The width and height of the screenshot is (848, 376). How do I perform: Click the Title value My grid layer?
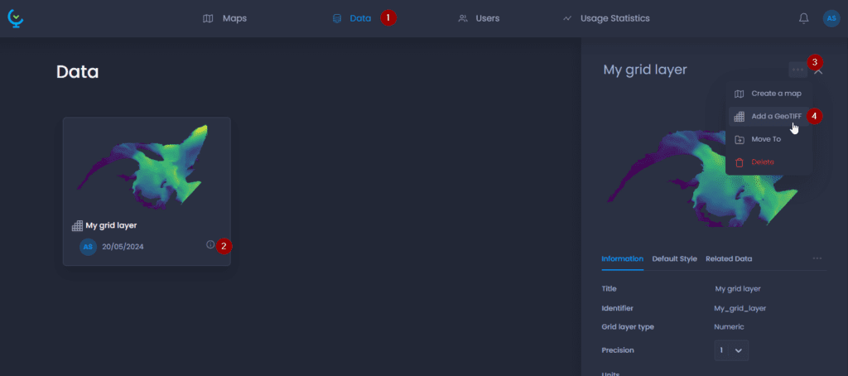click(x=738, y=289)
